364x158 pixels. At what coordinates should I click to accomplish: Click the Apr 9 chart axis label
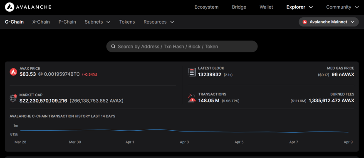pos(348,142)
